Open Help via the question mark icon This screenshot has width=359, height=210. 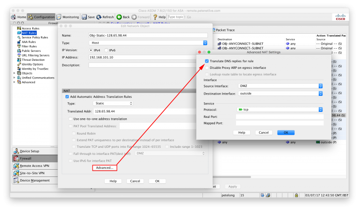click(155, 17)
